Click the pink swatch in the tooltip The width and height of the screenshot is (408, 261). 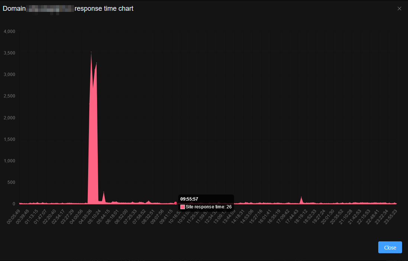(x=183, y=207)
